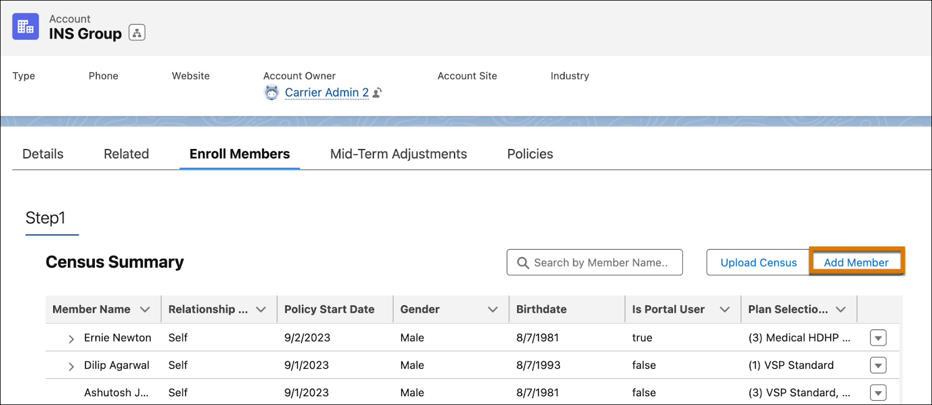Click policy start date 9/2/2023
932x405 pixels.
coord(307,338)
